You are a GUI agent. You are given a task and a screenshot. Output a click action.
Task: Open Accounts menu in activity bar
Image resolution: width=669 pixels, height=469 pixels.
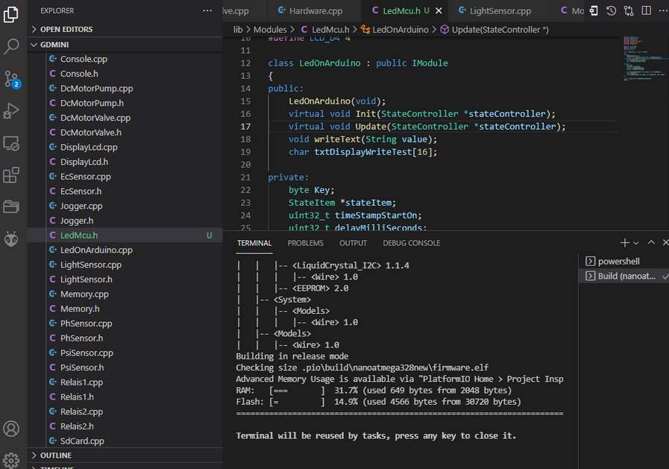tap(11, 429)
